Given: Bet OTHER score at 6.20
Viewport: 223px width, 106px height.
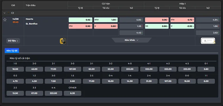Looking at the screenshot, I should point(72,93).
